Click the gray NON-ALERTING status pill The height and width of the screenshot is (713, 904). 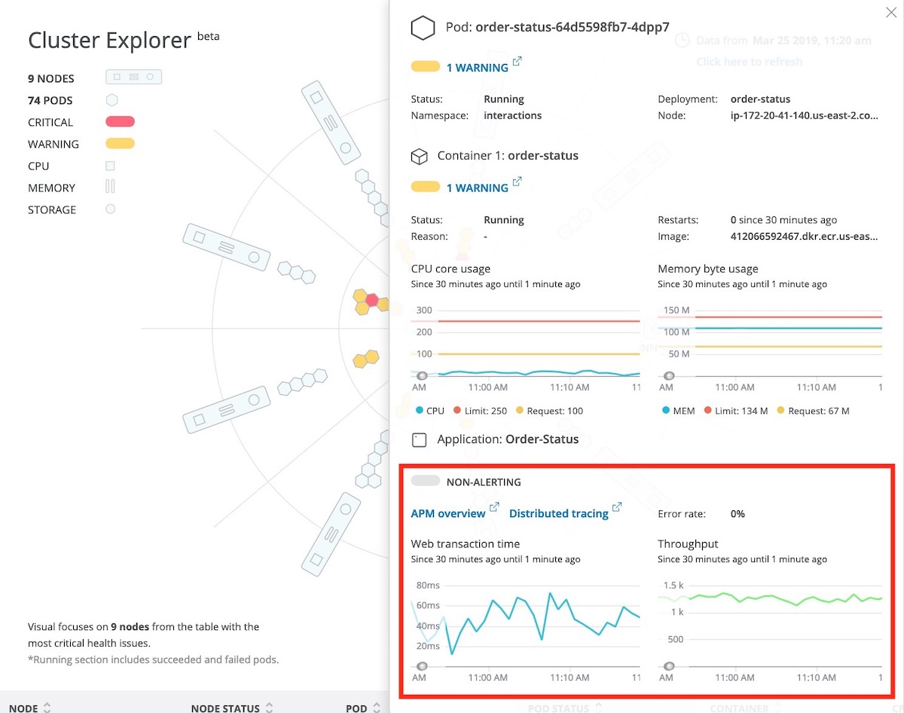pos(426,482)
